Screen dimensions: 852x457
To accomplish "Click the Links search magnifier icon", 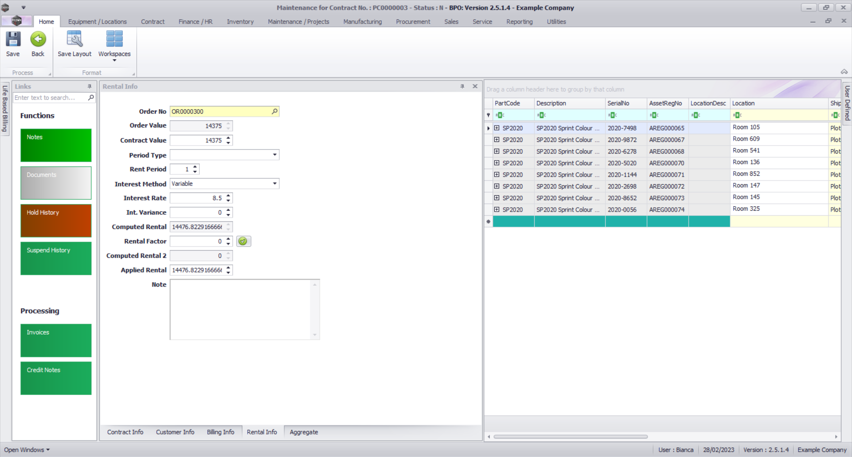I will [91, 98].
